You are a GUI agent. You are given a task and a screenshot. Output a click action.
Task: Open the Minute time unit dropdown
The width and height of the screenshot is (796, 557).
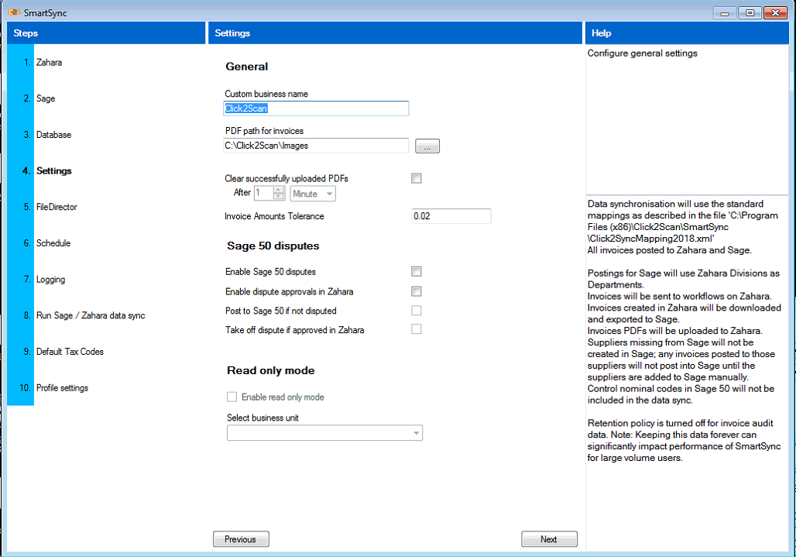[x=313, y=194]
